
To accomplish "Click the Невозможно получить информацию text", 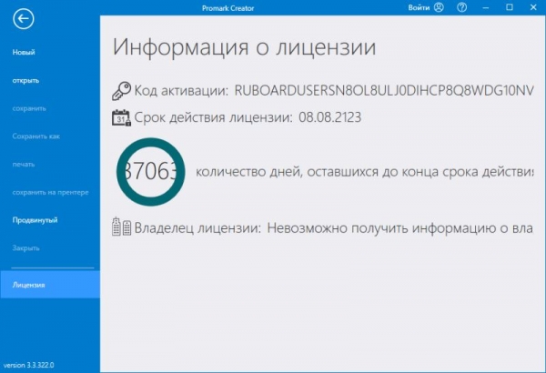I will (400, 228).
